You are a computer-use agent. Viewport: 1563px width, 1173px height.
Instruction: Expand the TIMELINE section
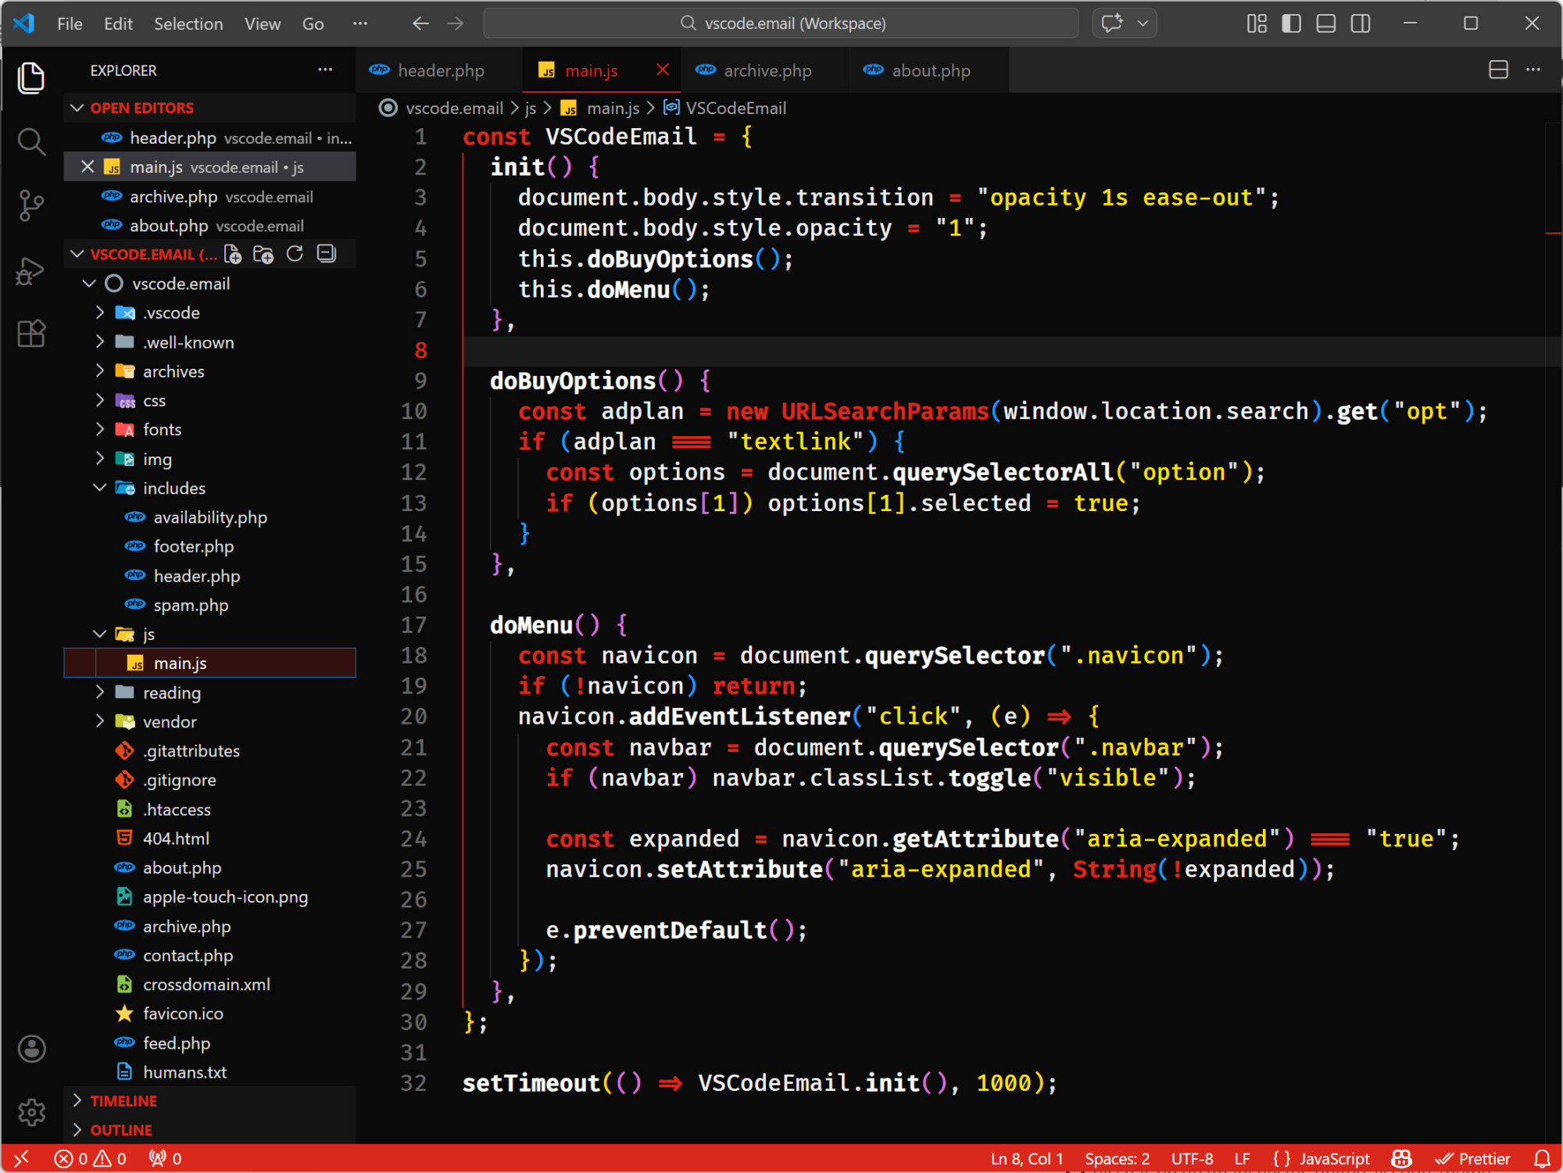tap(77, 1100)
